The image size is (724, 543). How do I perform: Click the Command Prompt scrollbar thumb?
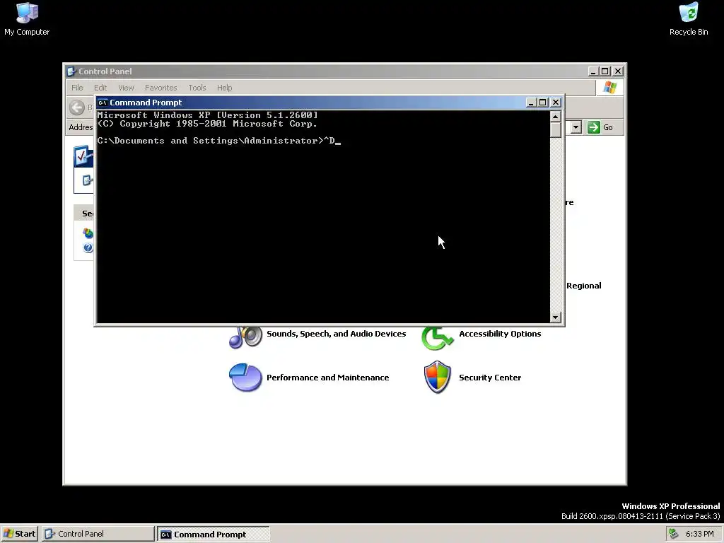click(556, 130)
